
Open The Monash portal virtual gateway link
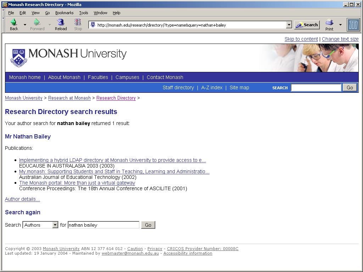click(x=77, y=183)
